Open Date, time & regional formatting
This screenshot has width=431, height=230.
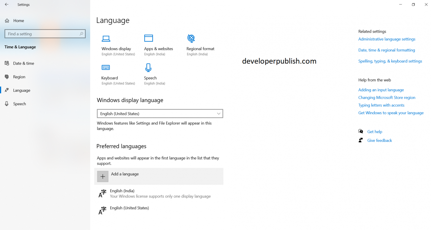[387, 50]
